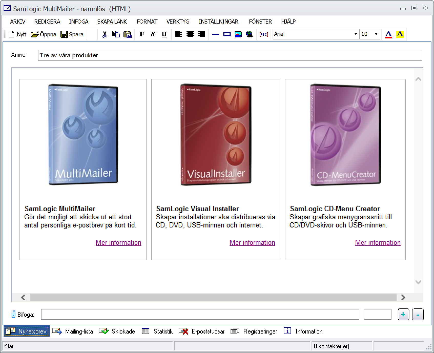
Task: Insert an ABC data field
Action: 264,34
